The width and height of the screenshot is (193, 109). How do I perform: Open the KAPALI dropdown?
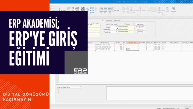pos(133,24)
